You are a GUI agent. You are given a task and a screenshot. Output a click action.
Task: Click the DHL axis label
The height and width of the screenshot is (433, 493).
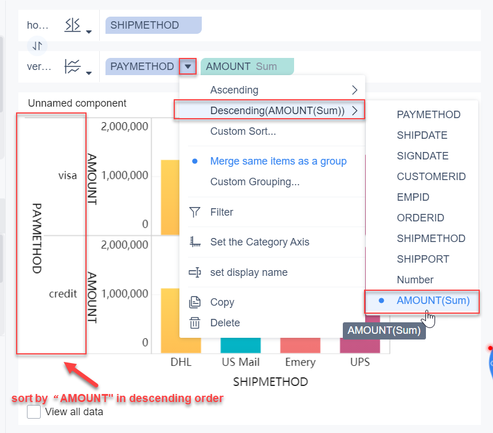click(x=181, y=362)
